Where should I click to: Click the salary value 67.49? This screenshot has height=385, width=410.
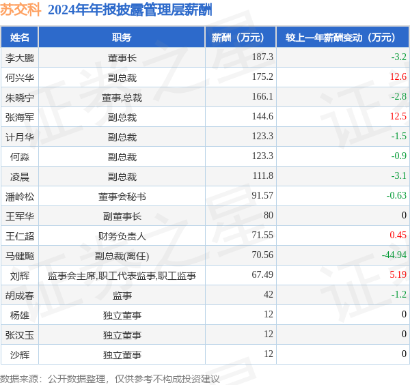click(262, 275)
